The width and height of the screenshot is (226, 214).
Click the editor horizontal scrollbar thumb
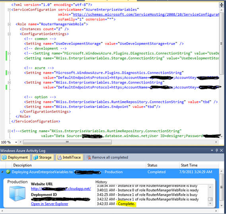(x=67, y=142)
